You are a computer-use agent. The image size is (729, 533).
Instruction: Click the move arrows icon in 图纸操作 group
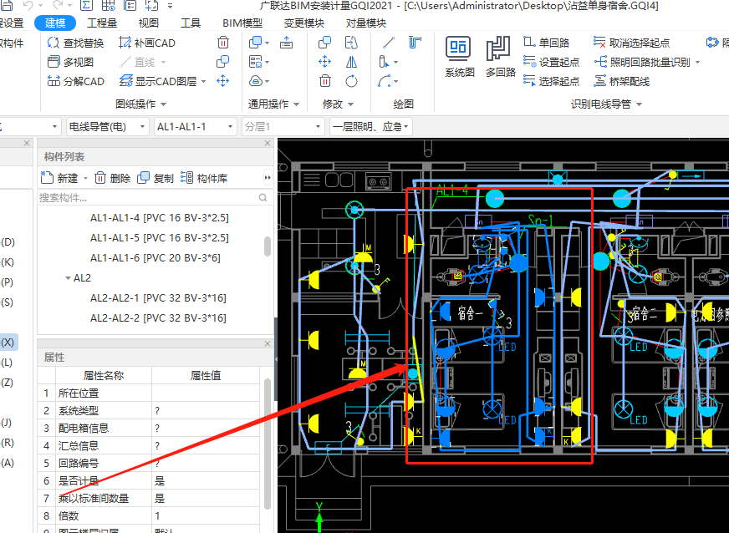point(223,81)
